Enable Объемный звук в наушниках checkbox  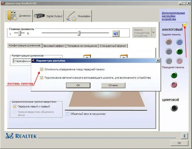68,114
